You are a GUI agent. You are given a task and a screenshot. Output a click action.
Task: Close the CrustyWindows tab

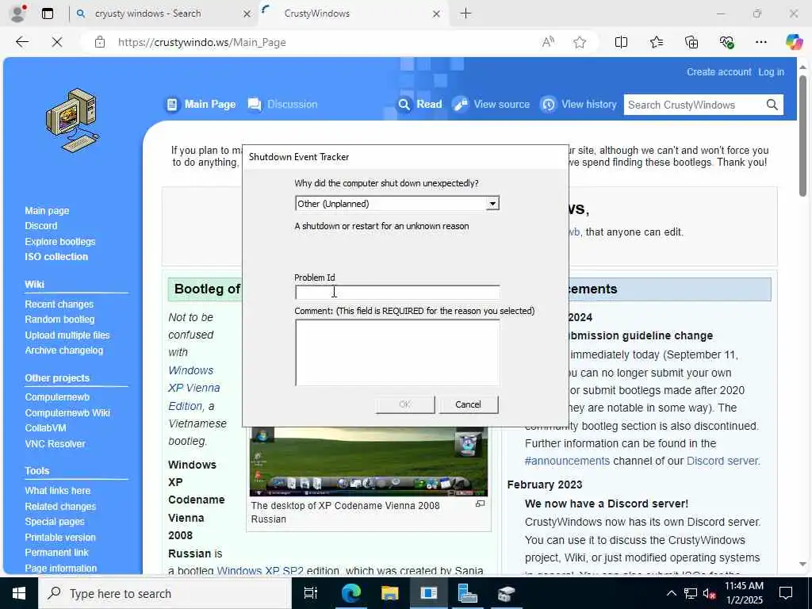pyautogui.click(x=437, y=14)
